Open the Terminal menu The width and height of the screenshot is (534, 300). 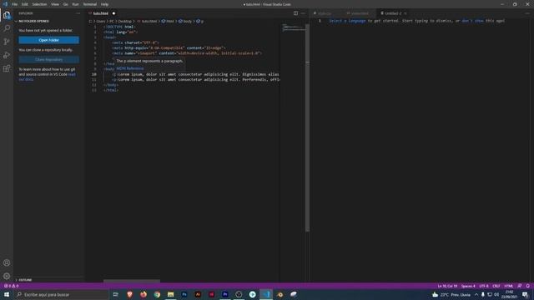click(90, 4)
